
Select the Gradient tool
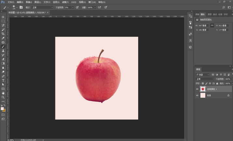3,63
